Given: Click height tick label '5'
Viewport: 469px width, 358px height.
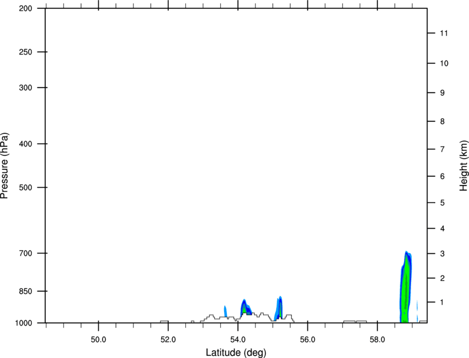Looking at the screenshot, I should pos(443,203).
